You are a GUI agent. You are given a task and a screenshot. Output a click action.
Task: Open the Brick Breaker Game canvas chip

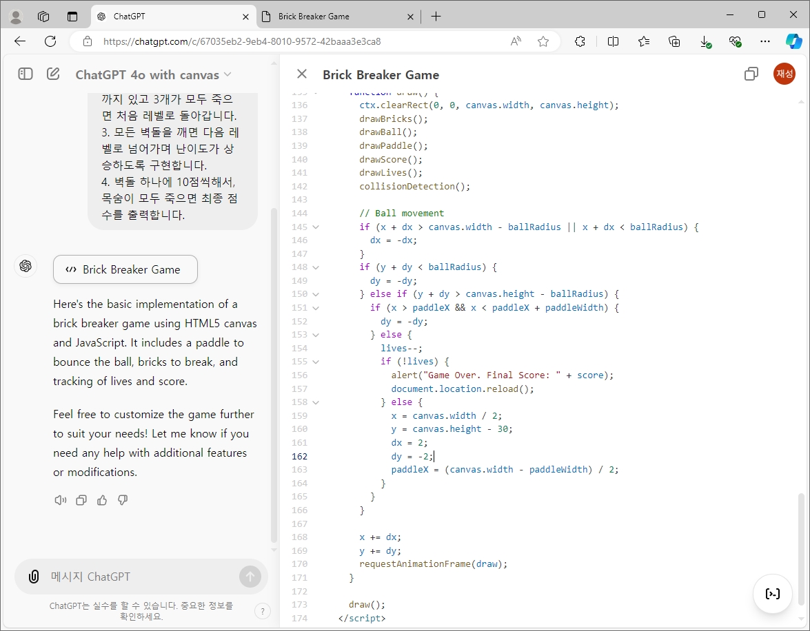pyautogui.click(x=125, y=269)
